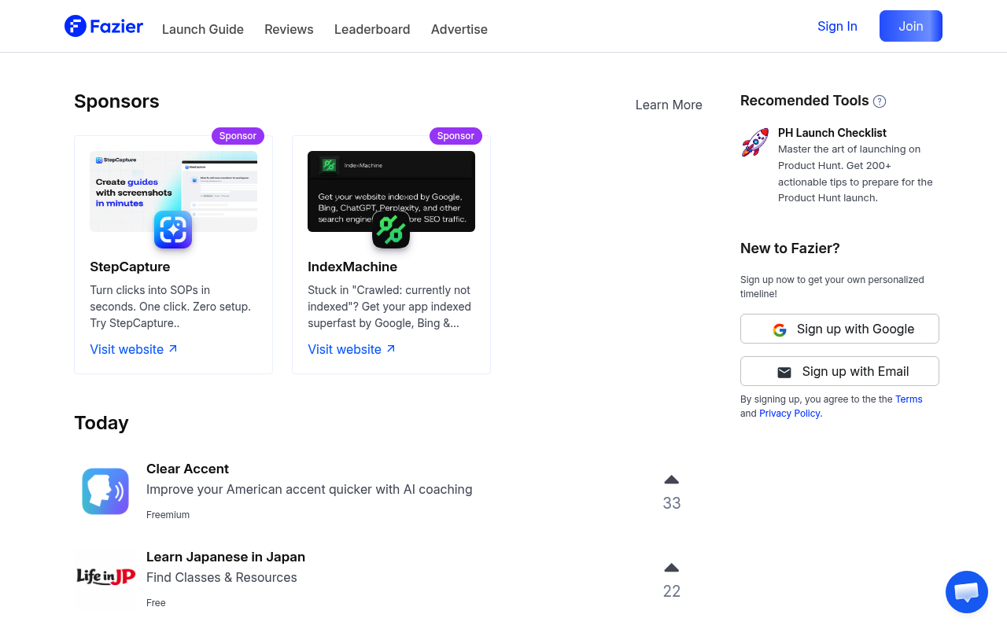The height and width of the screenshot is (629, 1007).
Task: Go to the Reviews page
Action: click(289, 29)
